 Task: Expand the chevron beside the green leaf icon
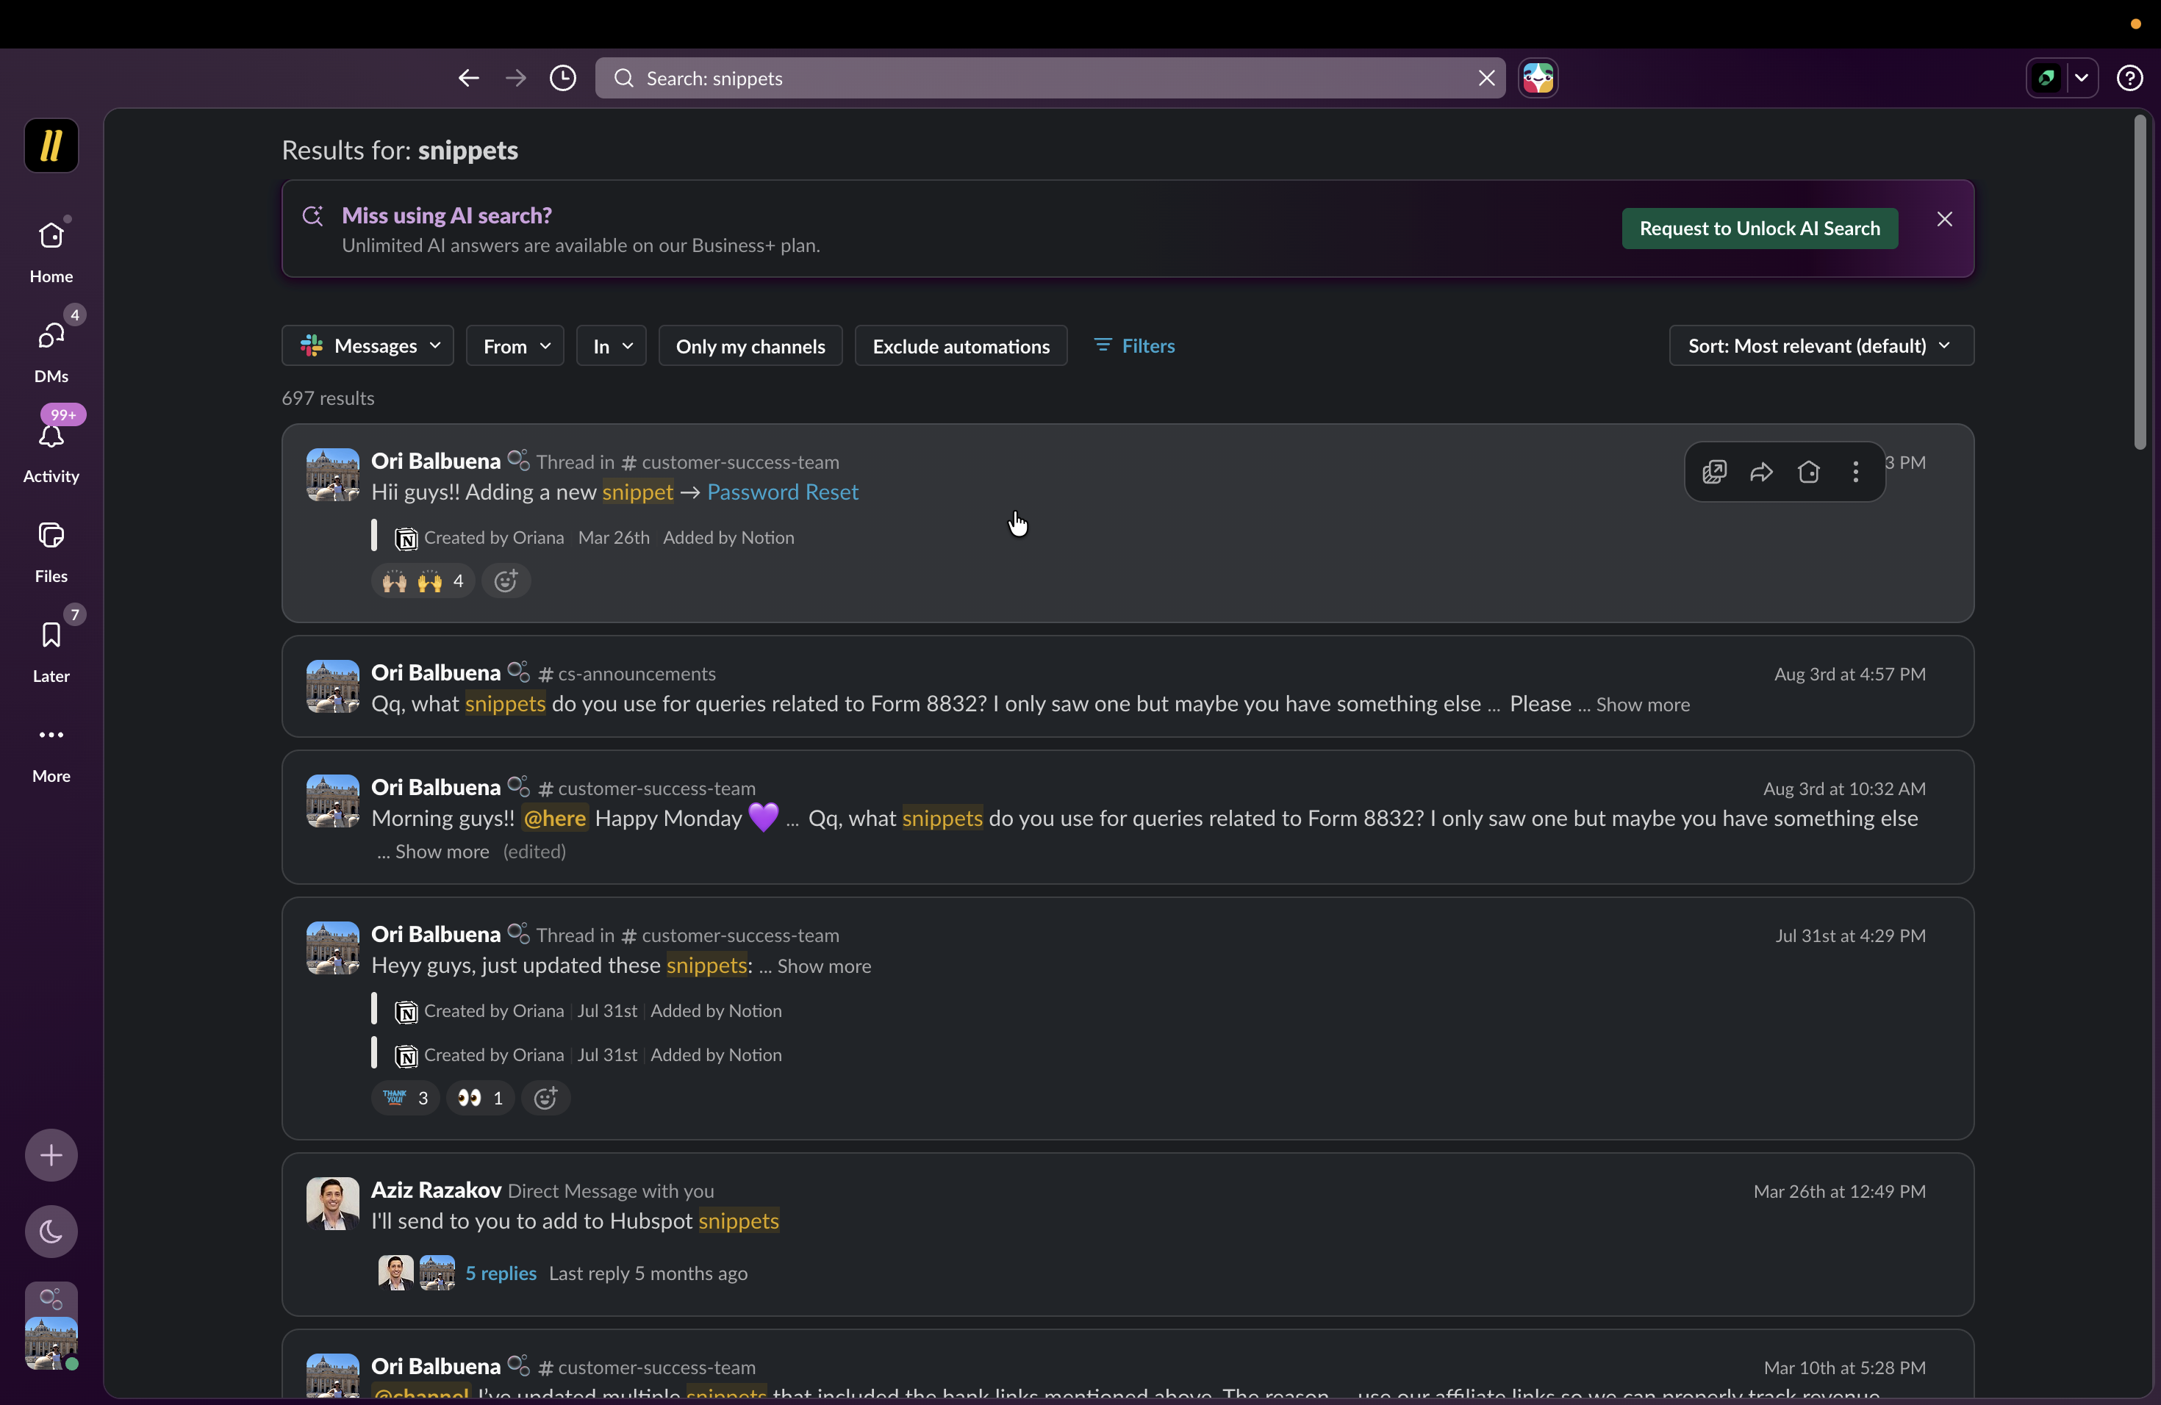pos(2082,78)
